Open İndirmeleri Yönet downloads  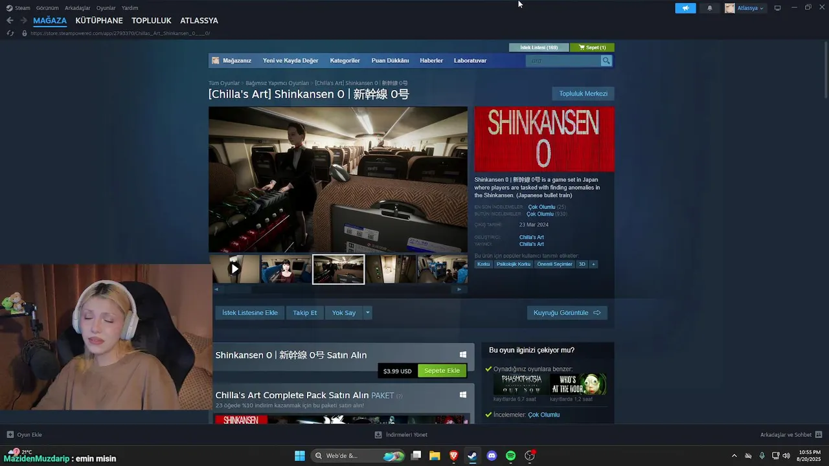(401, 435)
